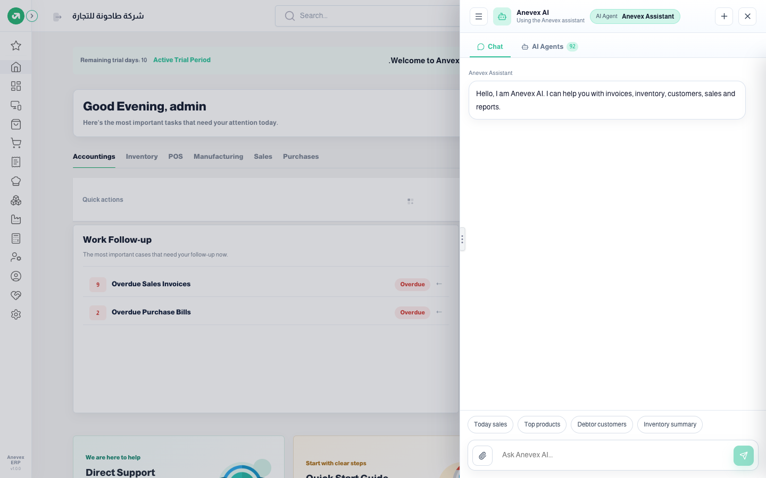Select the Purchases tab
Viewport: 766px width, 478px height.
pyautogui.click(x=301, y=157)
